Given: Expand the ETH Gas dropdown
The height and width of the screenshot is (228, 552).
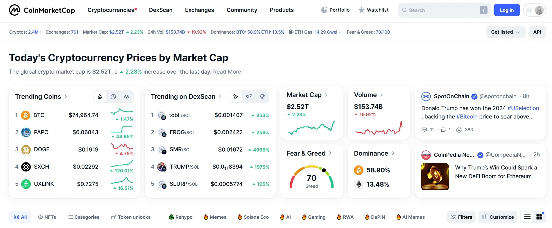Looking at the screenshot, I should click(x=340, y=32).
